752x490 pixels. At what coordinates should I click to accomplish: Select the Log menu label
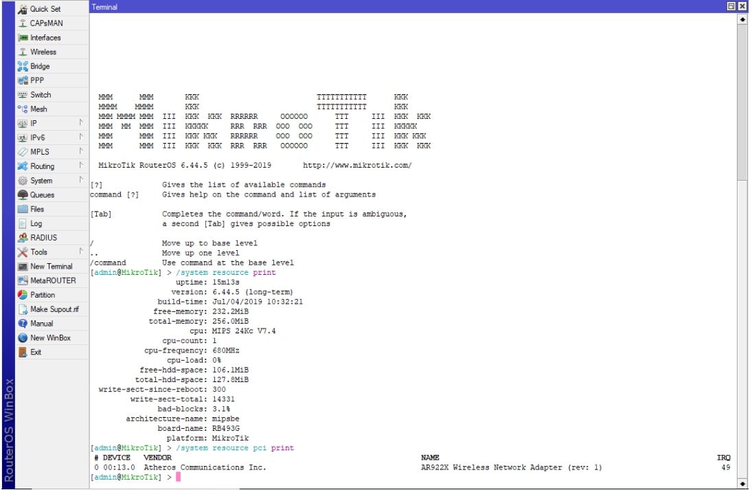click(x=36, y=223)
